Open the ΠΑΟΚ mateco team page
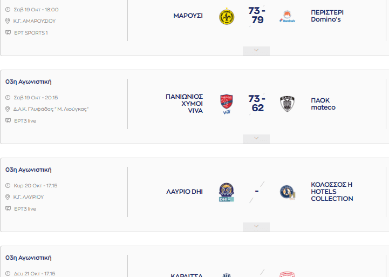Image resolution: width=389 pixels, height=277 pixels. tap(323, 104)
